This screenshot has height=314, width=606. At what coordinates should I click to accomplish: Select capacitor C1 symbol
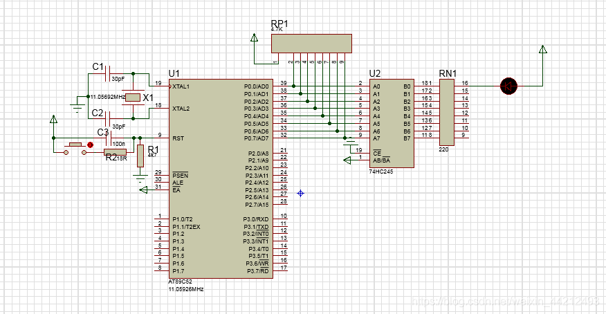tap(107, 71)
